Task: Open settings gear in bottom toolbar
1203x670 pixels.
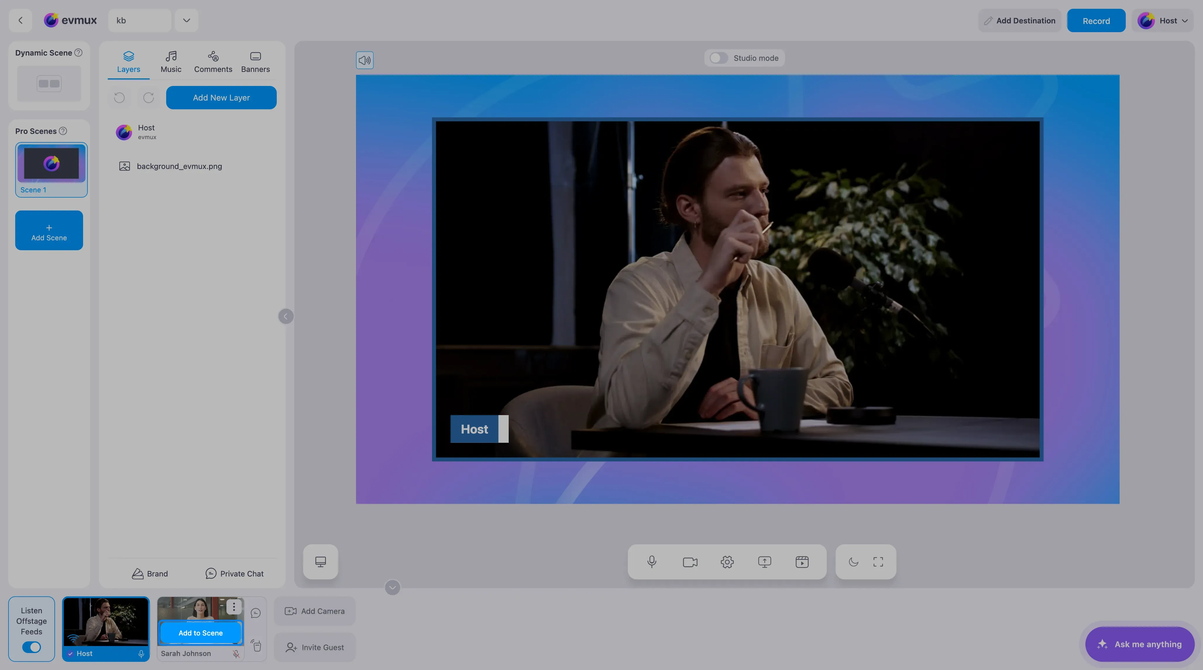Action: (x=727, y=562)
